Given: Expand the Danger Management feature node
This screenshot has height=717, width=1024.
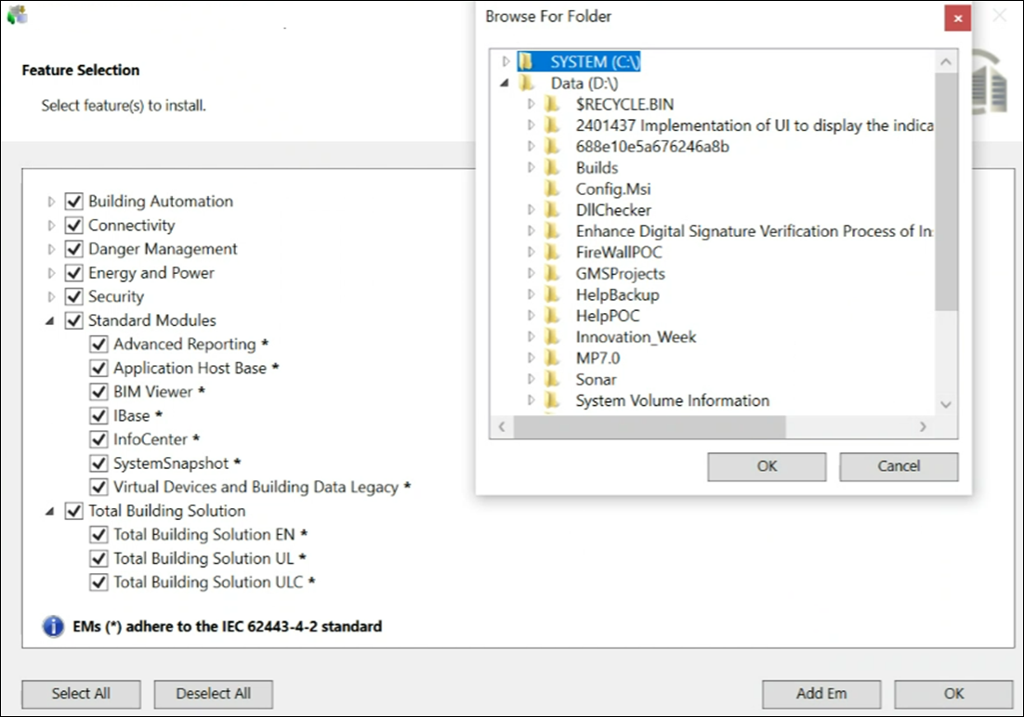Looking at the screenshot, I should click(51, 249).
